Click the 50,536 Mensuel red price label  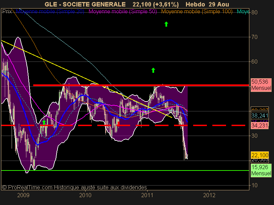pos(261,85)
